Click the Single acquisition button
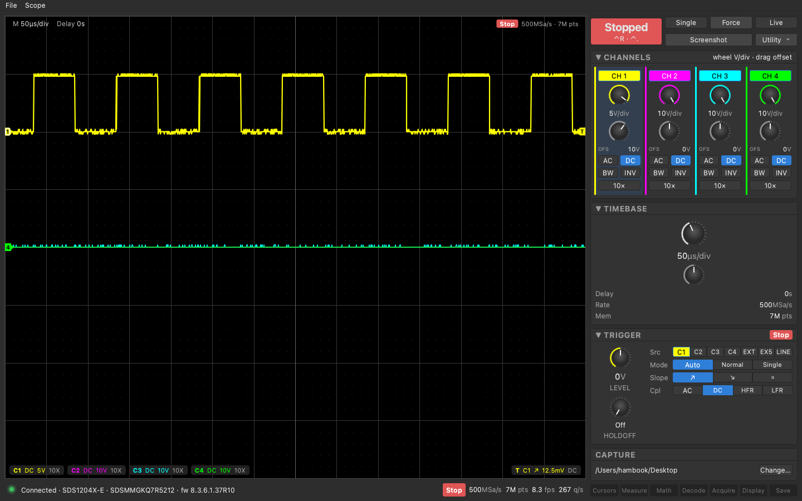Image resolution: width=802 pixels, height=501 pixels. pos(686,23)
